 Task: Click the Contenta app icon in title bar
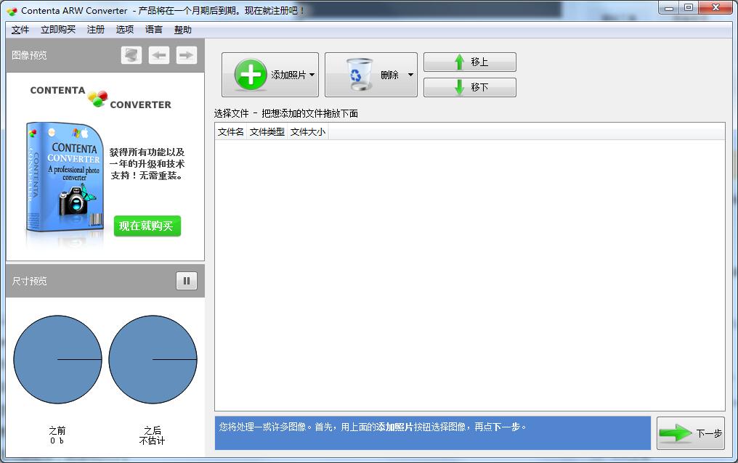point(12,8)
